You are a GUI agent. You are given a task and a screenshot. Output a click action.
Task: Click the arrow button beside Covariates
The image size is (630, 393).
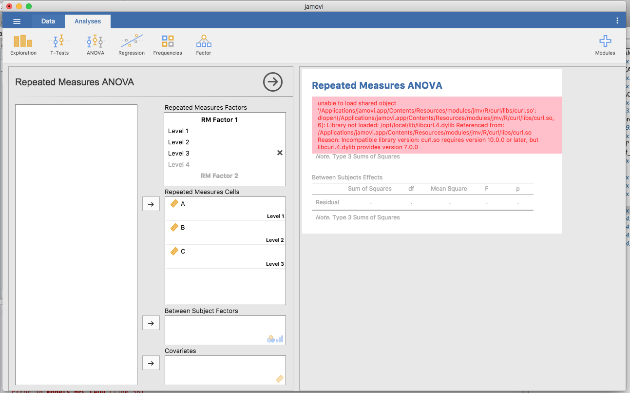[x=151, y=363]
